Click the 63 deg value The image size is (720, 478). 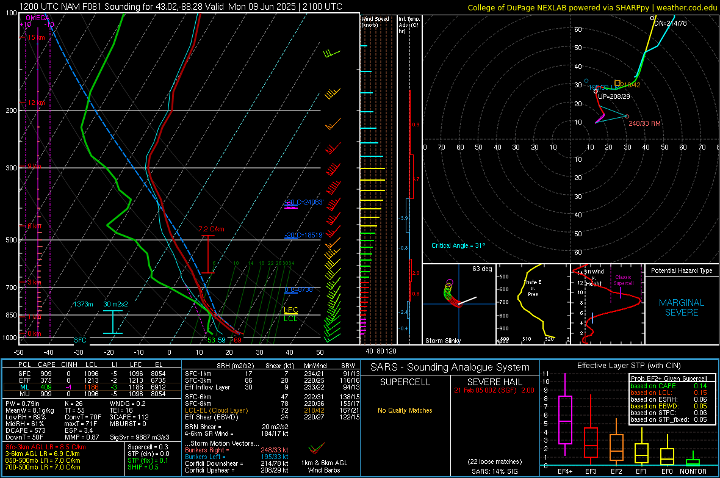(x=482, y=269)
